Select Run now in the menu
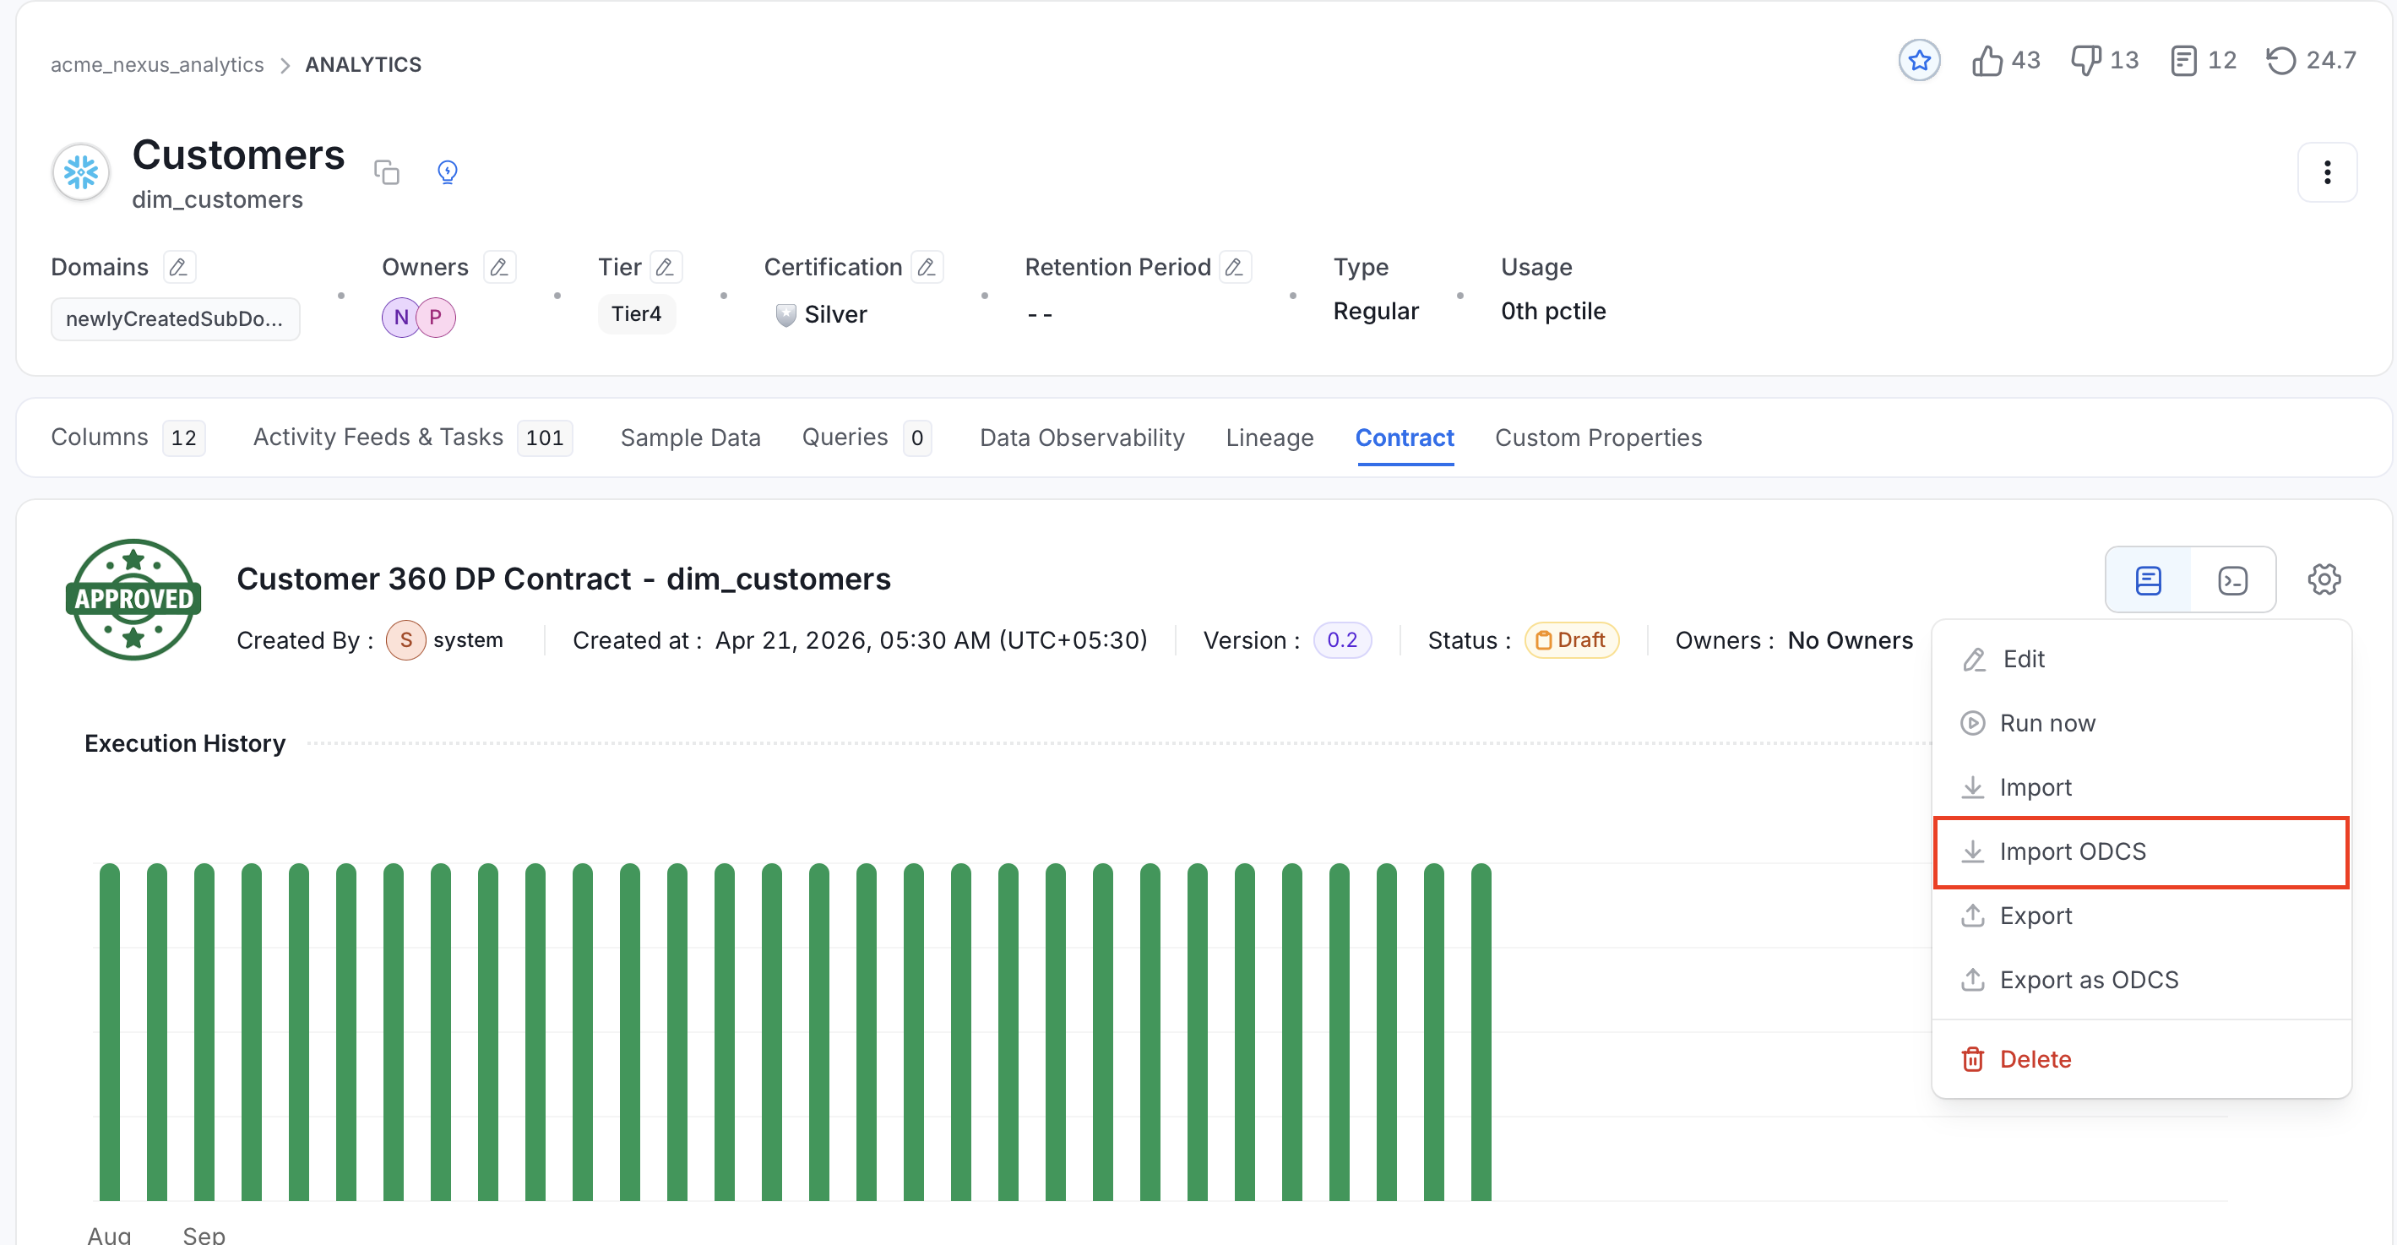Viewport: 2397px width, 1245px height. pos(2140,723)
